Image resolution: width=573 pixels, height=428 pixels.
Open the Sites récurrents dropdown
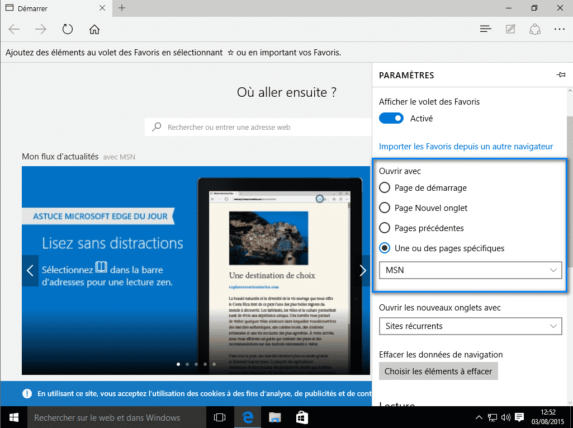(470, 326)
